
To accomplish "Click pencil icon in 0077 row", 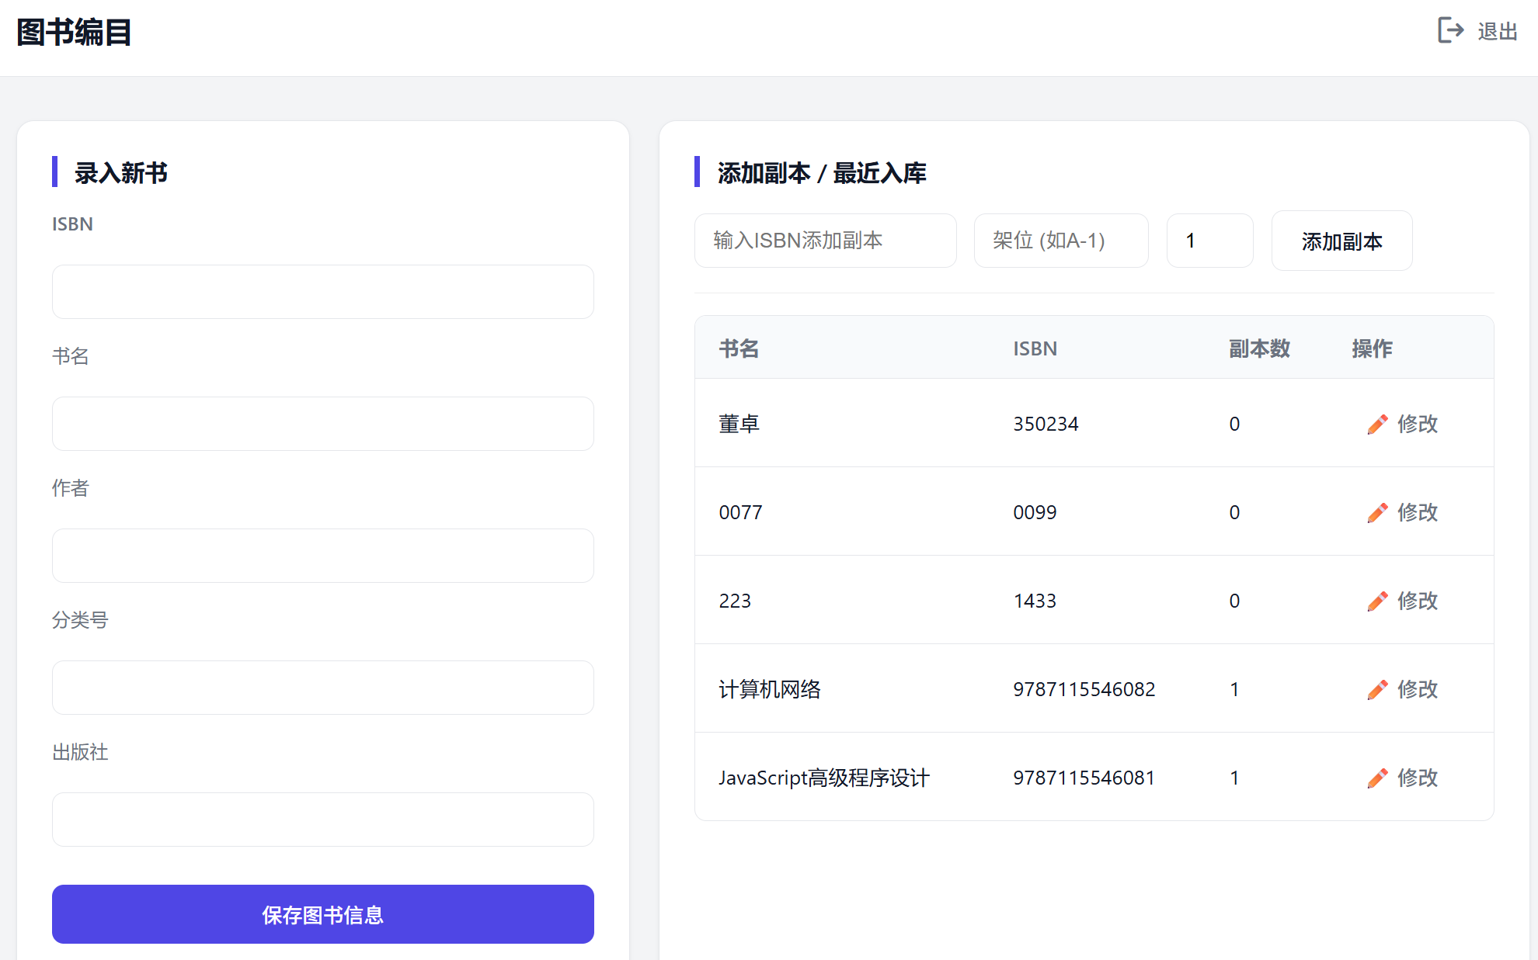I will [1377, 513].
